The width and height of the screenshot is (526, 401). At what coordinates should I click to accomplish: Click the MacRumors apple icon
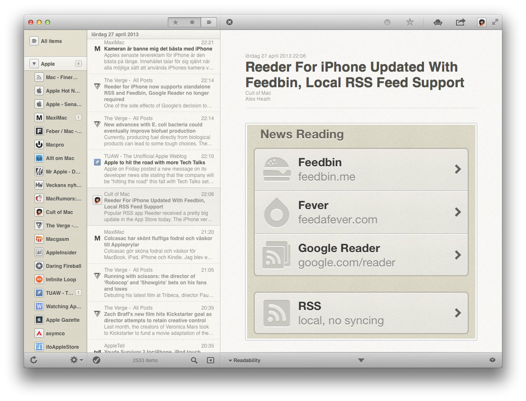coord(39,199)
